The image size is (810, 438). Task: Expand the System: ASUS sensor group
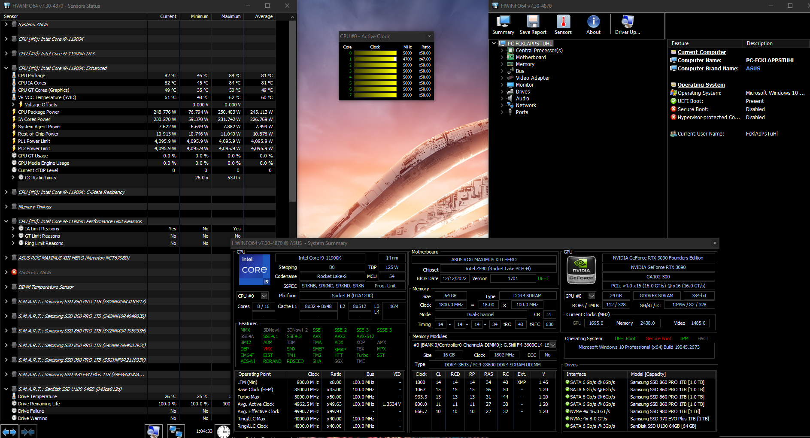click(x=6, y=24)
